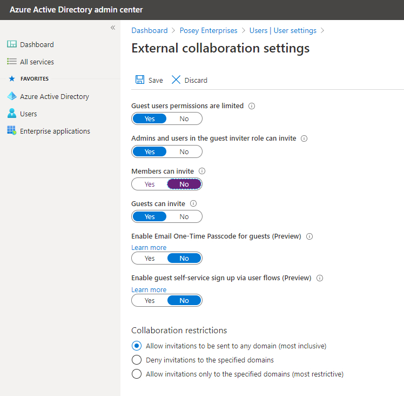The height and width of the screenshot is (396, 404).
Task: Select Allow invitations only to specified domains
Action: pyautogui.click(x=137, y=374)
